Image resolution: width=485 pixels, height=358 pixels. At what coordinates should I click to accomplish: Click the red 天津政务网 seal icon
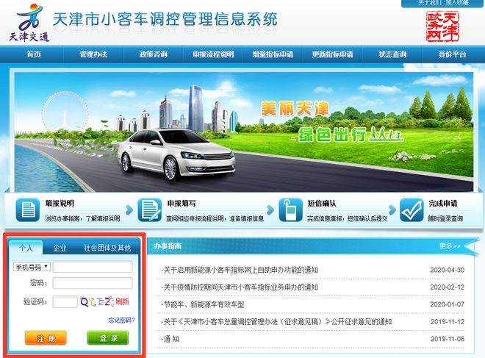[x=442, y=26]
